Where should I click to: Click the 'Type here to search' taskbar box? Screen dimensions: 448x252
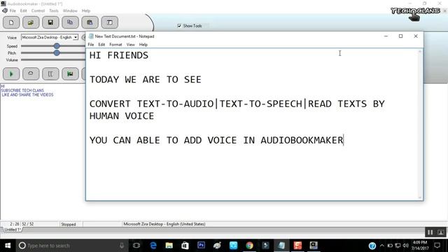(71, 246)
